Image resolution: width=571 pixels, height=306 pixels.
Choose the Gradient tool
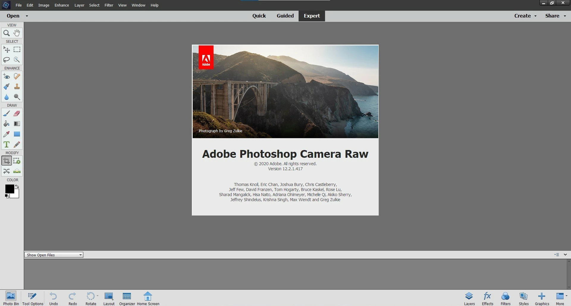(x=17, y=124)
